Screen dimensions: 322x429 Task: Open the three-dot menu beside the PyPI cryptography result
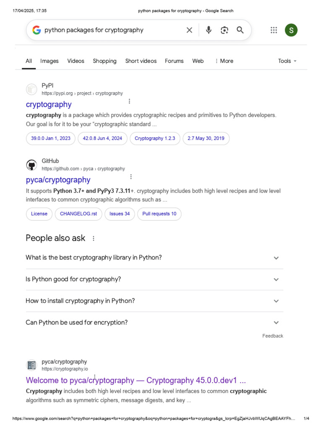[129, 101]
